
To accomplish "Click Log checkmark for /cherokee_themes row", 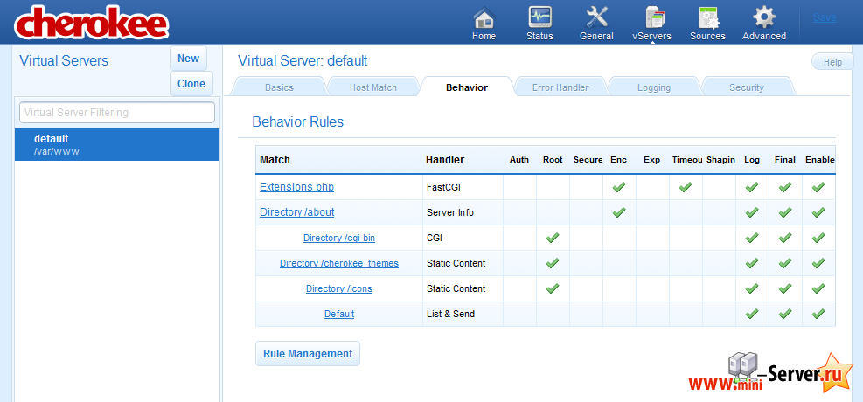I will click(752, 263).
